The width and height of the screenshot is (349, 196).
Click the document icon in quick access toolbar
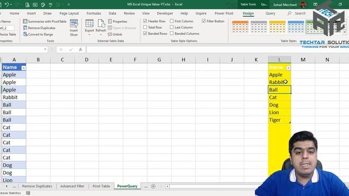click(x=27, y=5)
